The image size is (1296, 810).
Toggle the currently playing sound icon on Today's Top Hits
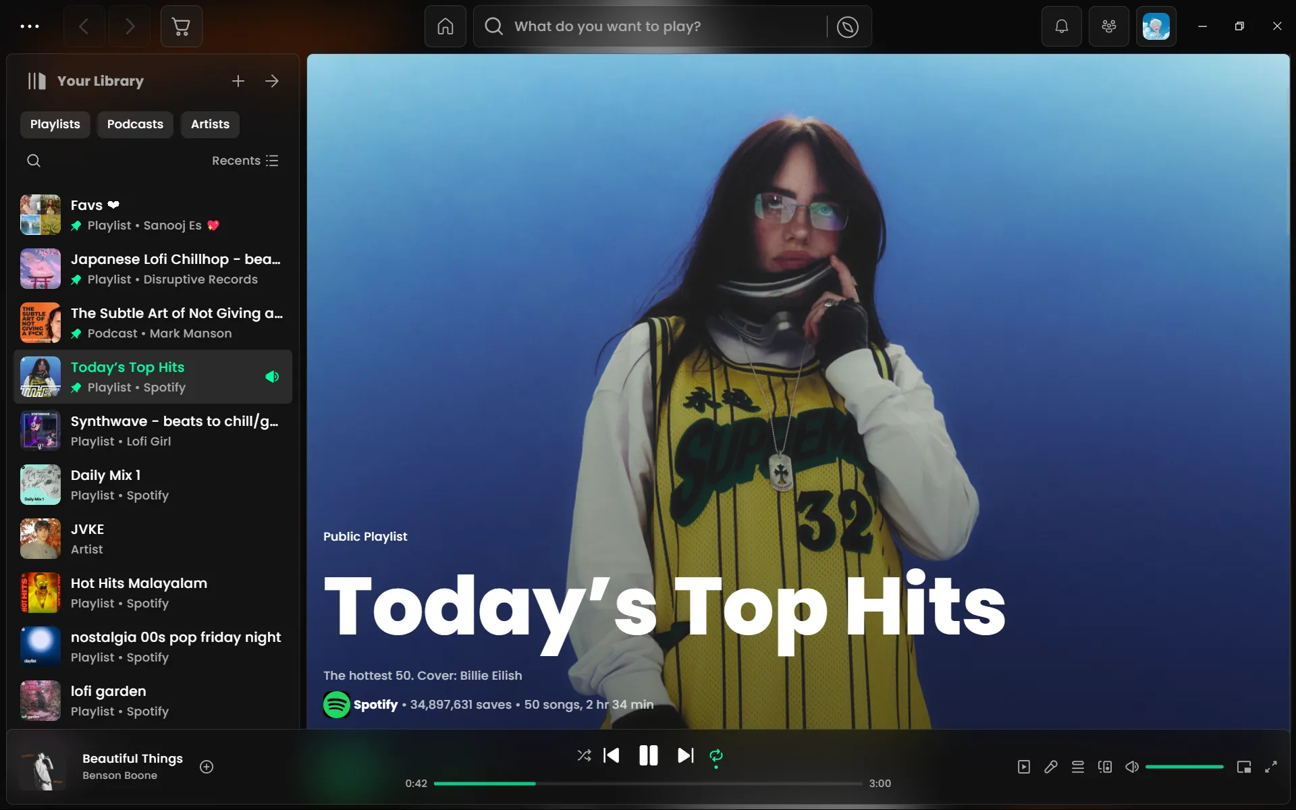(x=271, y=376)
